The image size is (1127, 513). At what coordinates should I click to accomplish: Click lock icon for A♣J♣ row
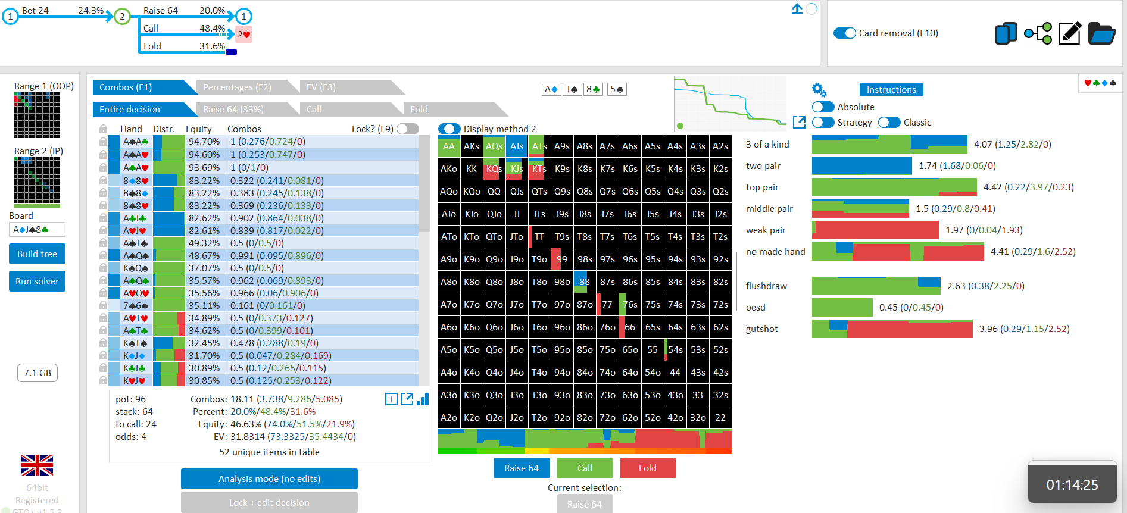103,218
